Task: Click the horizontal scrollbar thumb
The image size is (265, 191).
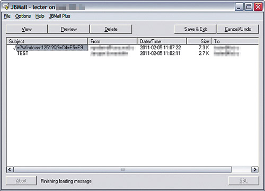Action: coord(122,170)
